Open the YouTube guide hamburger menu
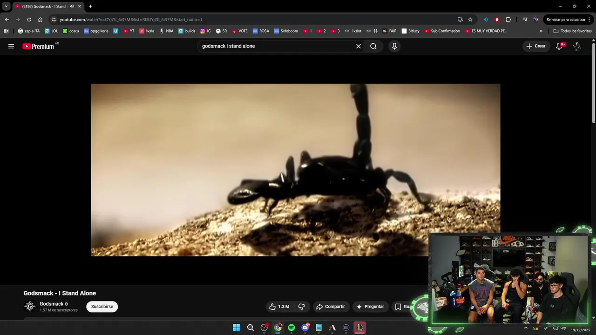This screenshot has width=596, height=335. [x=11, y=46]
